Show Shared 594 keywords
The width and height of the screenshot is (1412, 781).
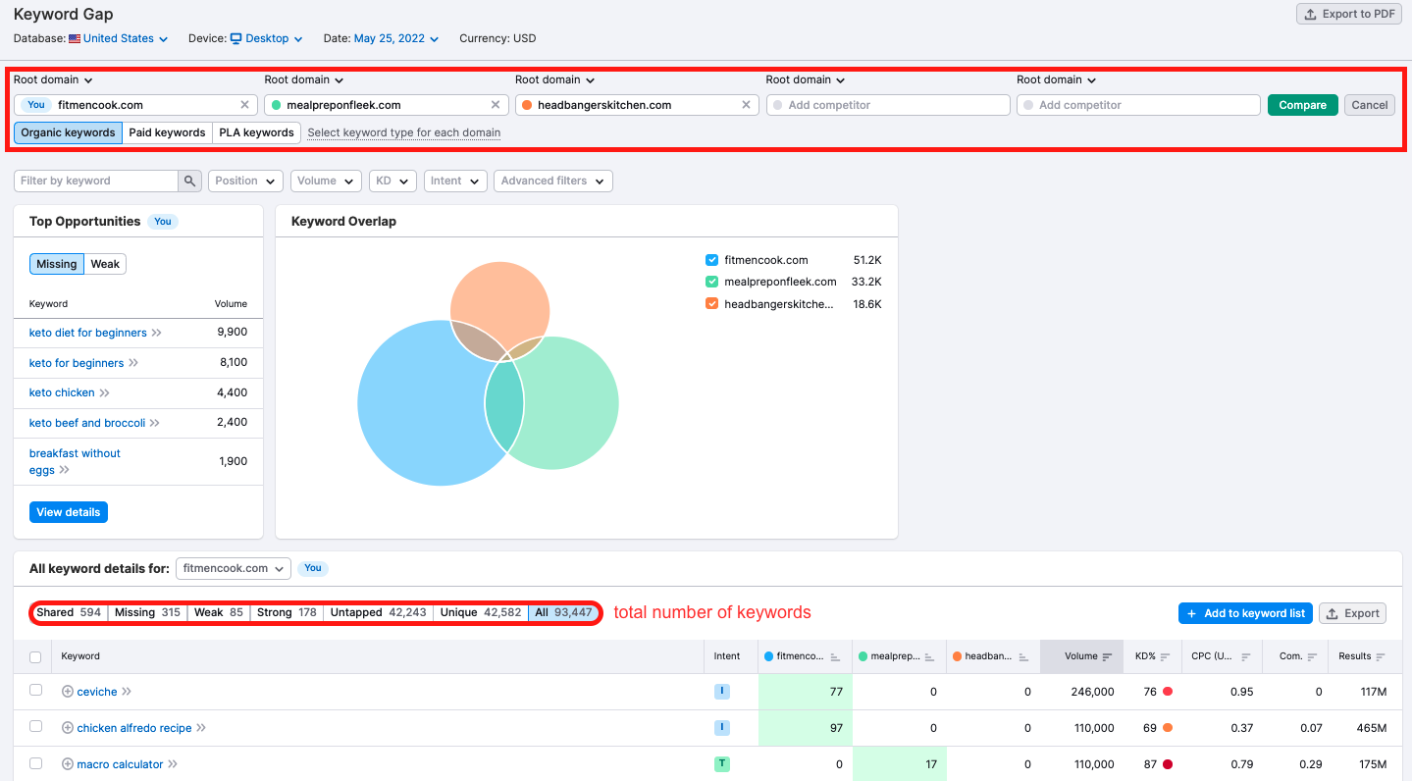click(x=69, y=612)
